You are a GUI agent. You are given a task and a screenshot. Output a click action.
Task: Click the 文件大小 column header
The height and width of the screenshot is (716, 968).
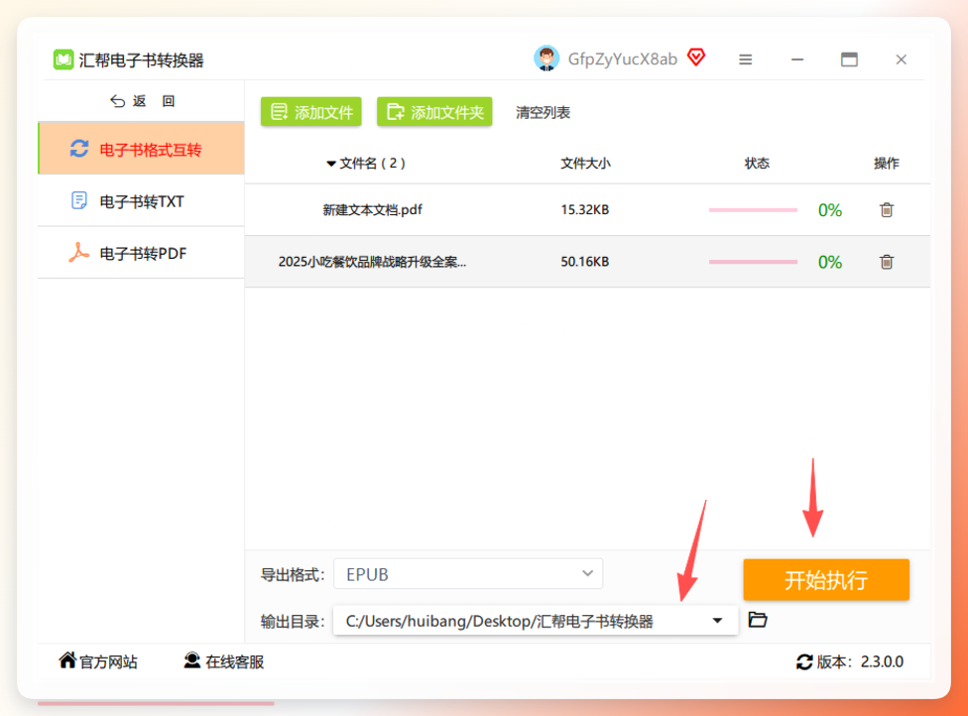(x=585, y=164)
